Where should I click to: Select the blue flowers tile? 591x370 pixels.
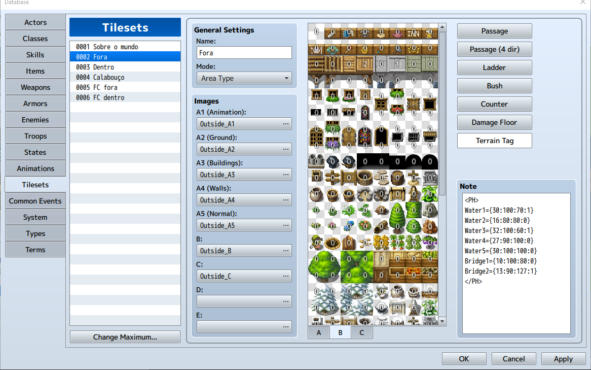[349, 226]
